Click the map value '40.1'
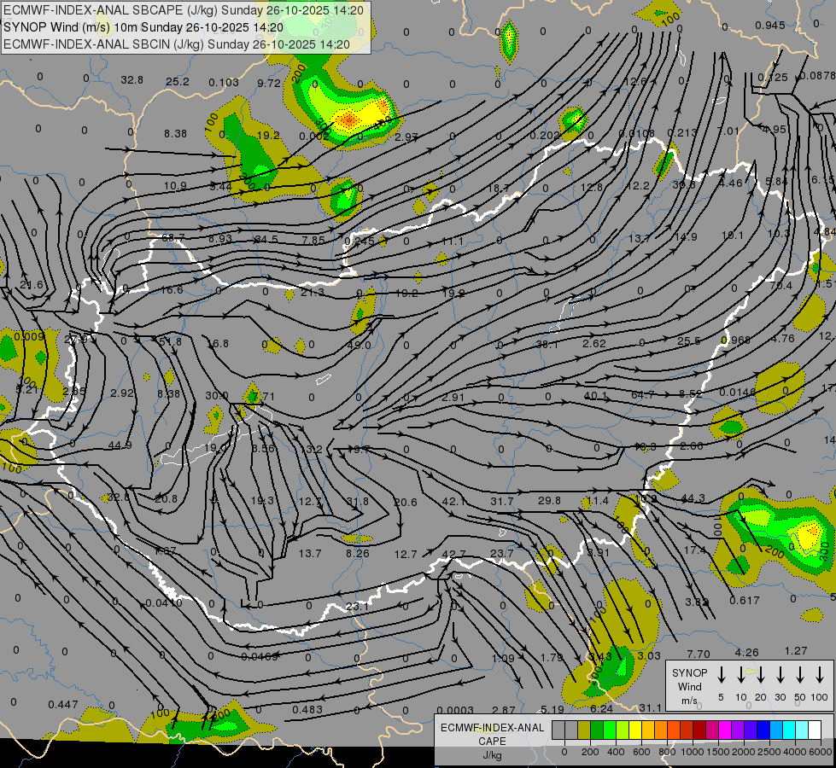Image resolution: width=836 pixels, height=768 pixels. pos(595,395)
